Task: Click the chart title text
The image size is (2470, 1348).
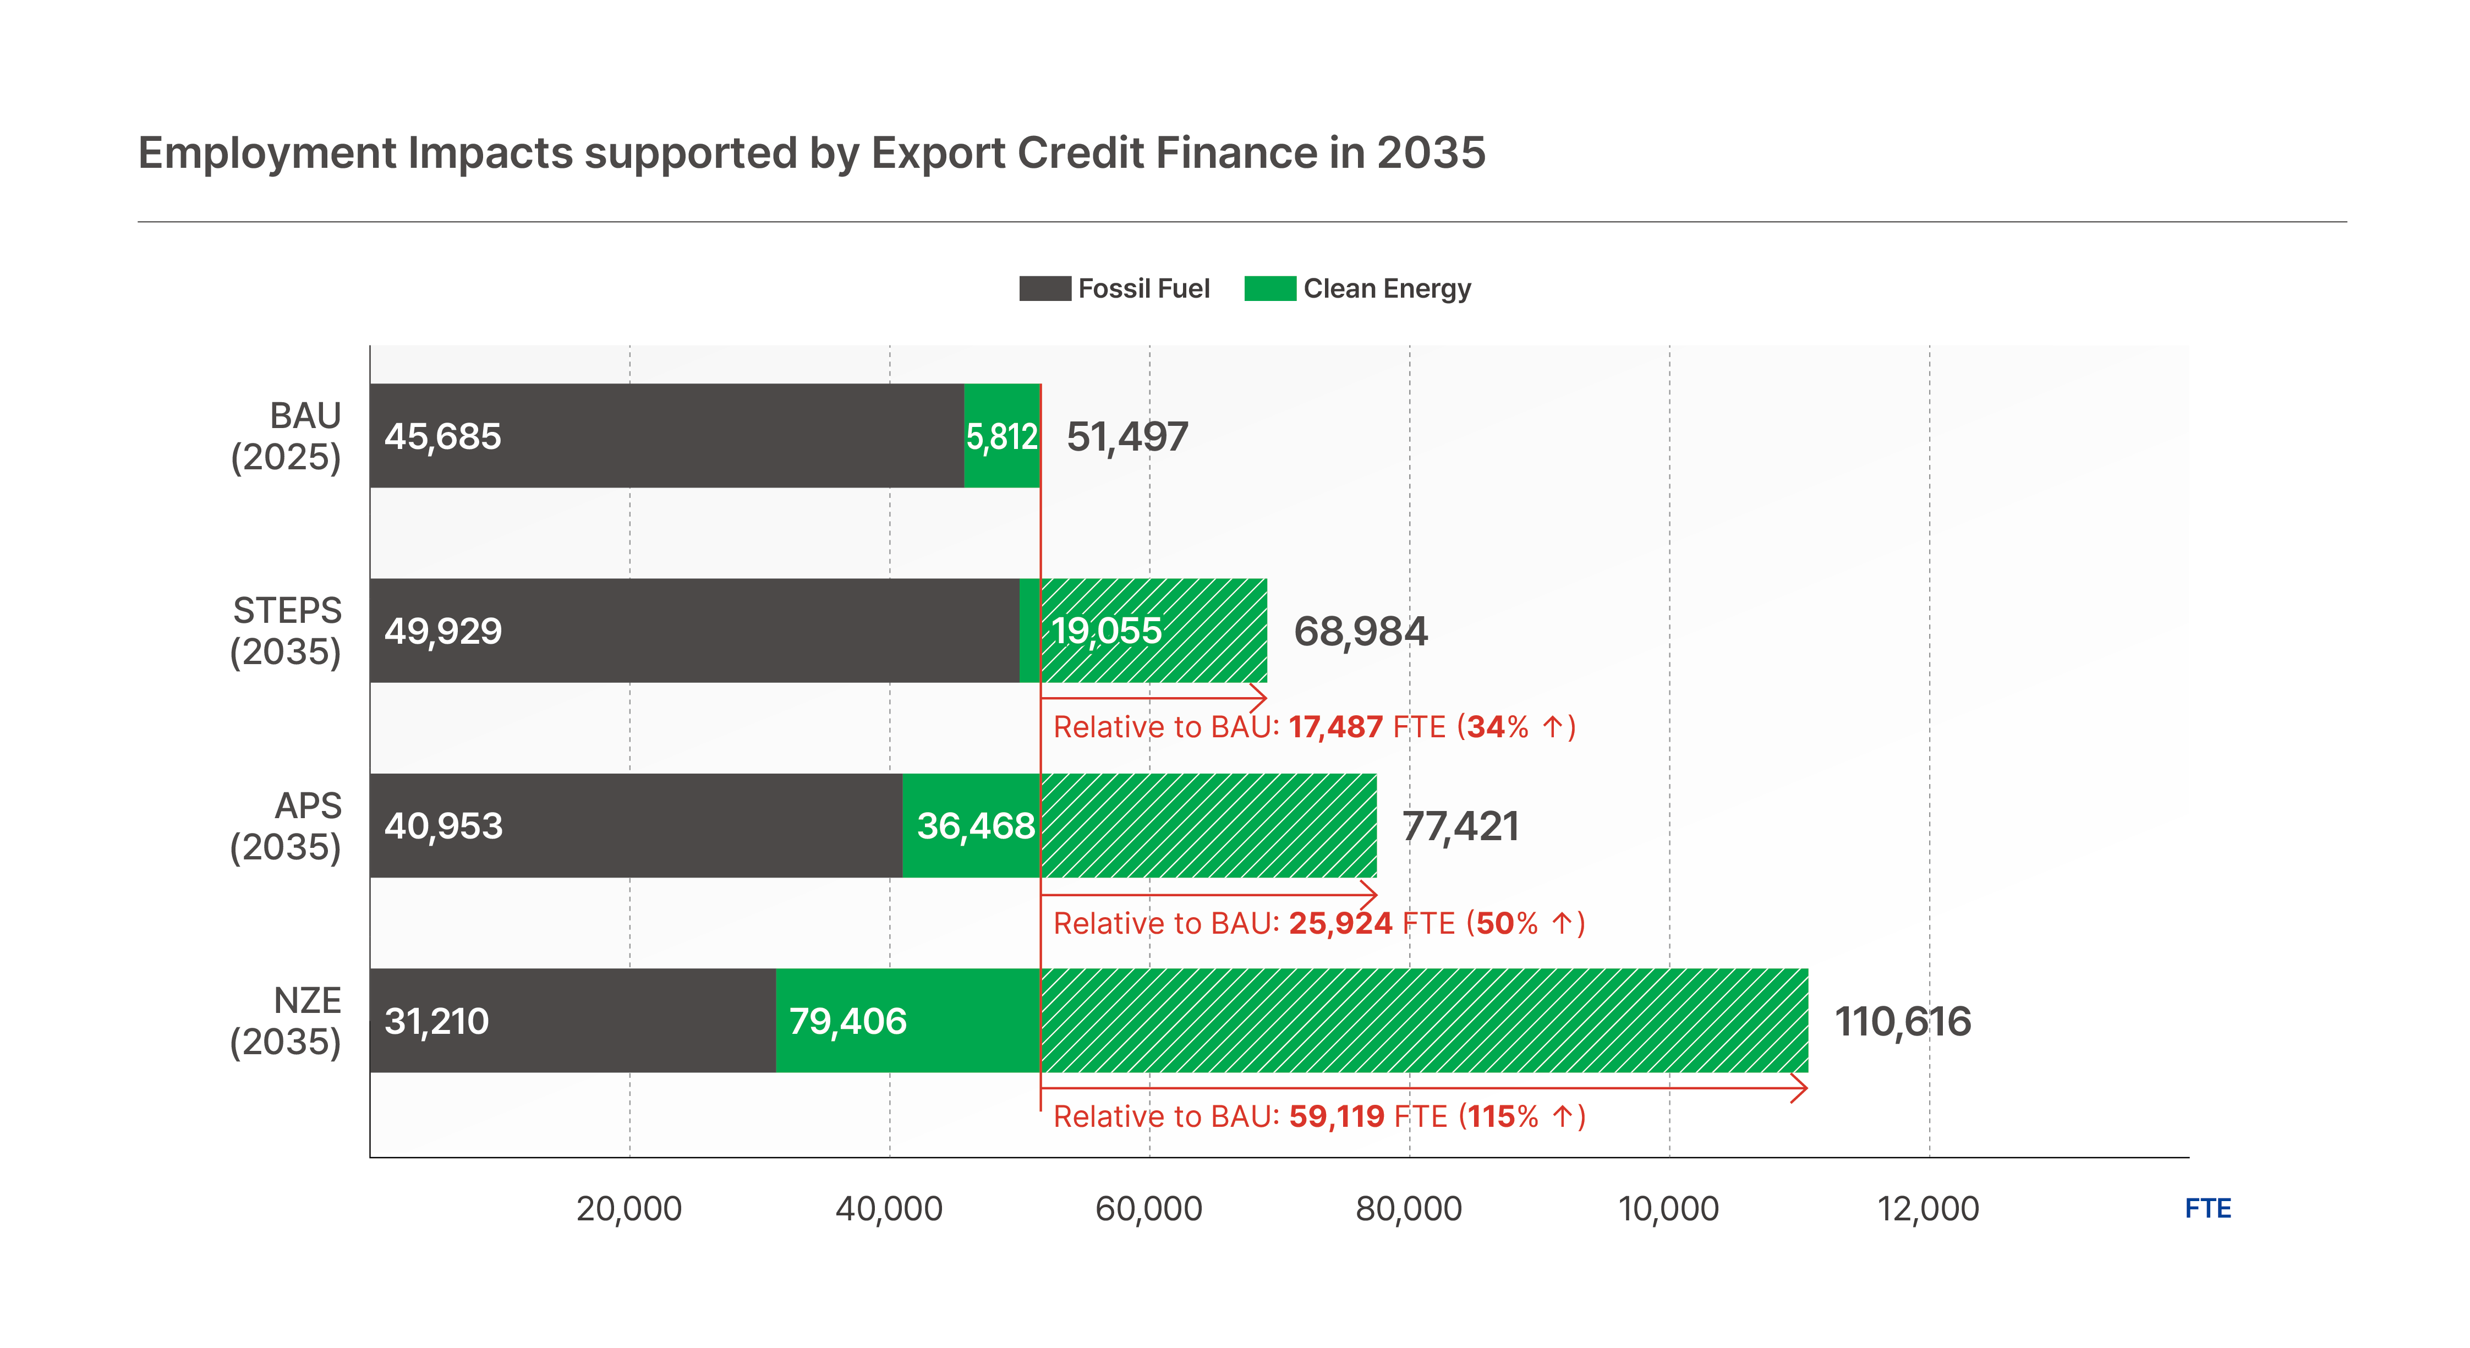Action: click(x=811, y=154)
